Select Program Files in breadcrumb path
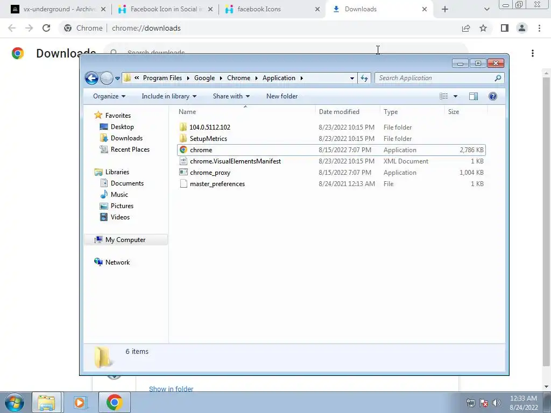 pos(163,78)
